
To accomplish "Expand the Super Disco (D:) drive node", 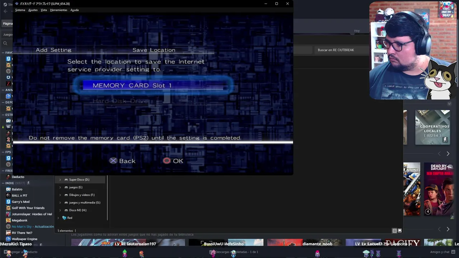I will (60, 180).
